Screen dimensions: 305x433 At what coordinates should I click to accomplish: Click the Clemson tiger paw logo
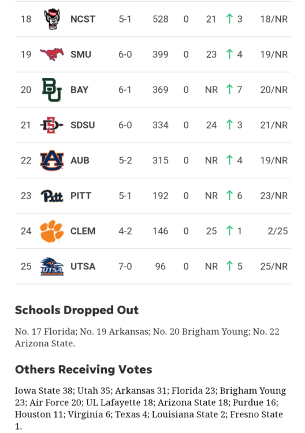52,231
